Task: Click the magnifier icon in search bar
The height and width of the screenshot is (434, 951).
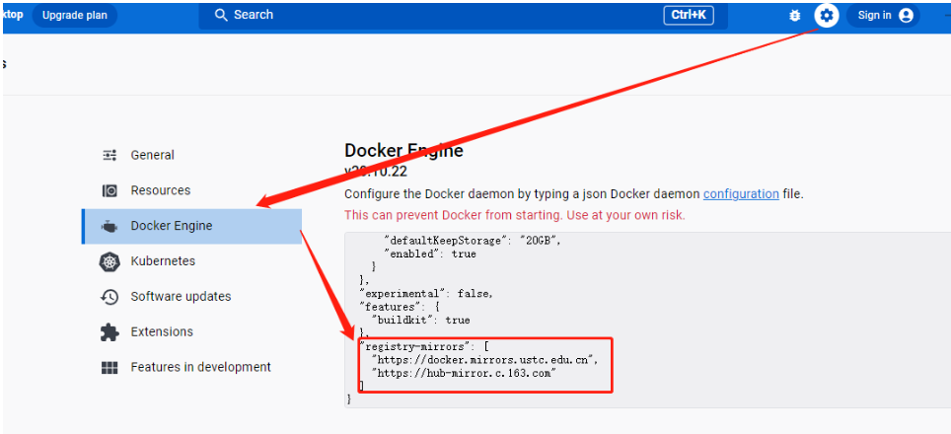Action: coord(221,15)
